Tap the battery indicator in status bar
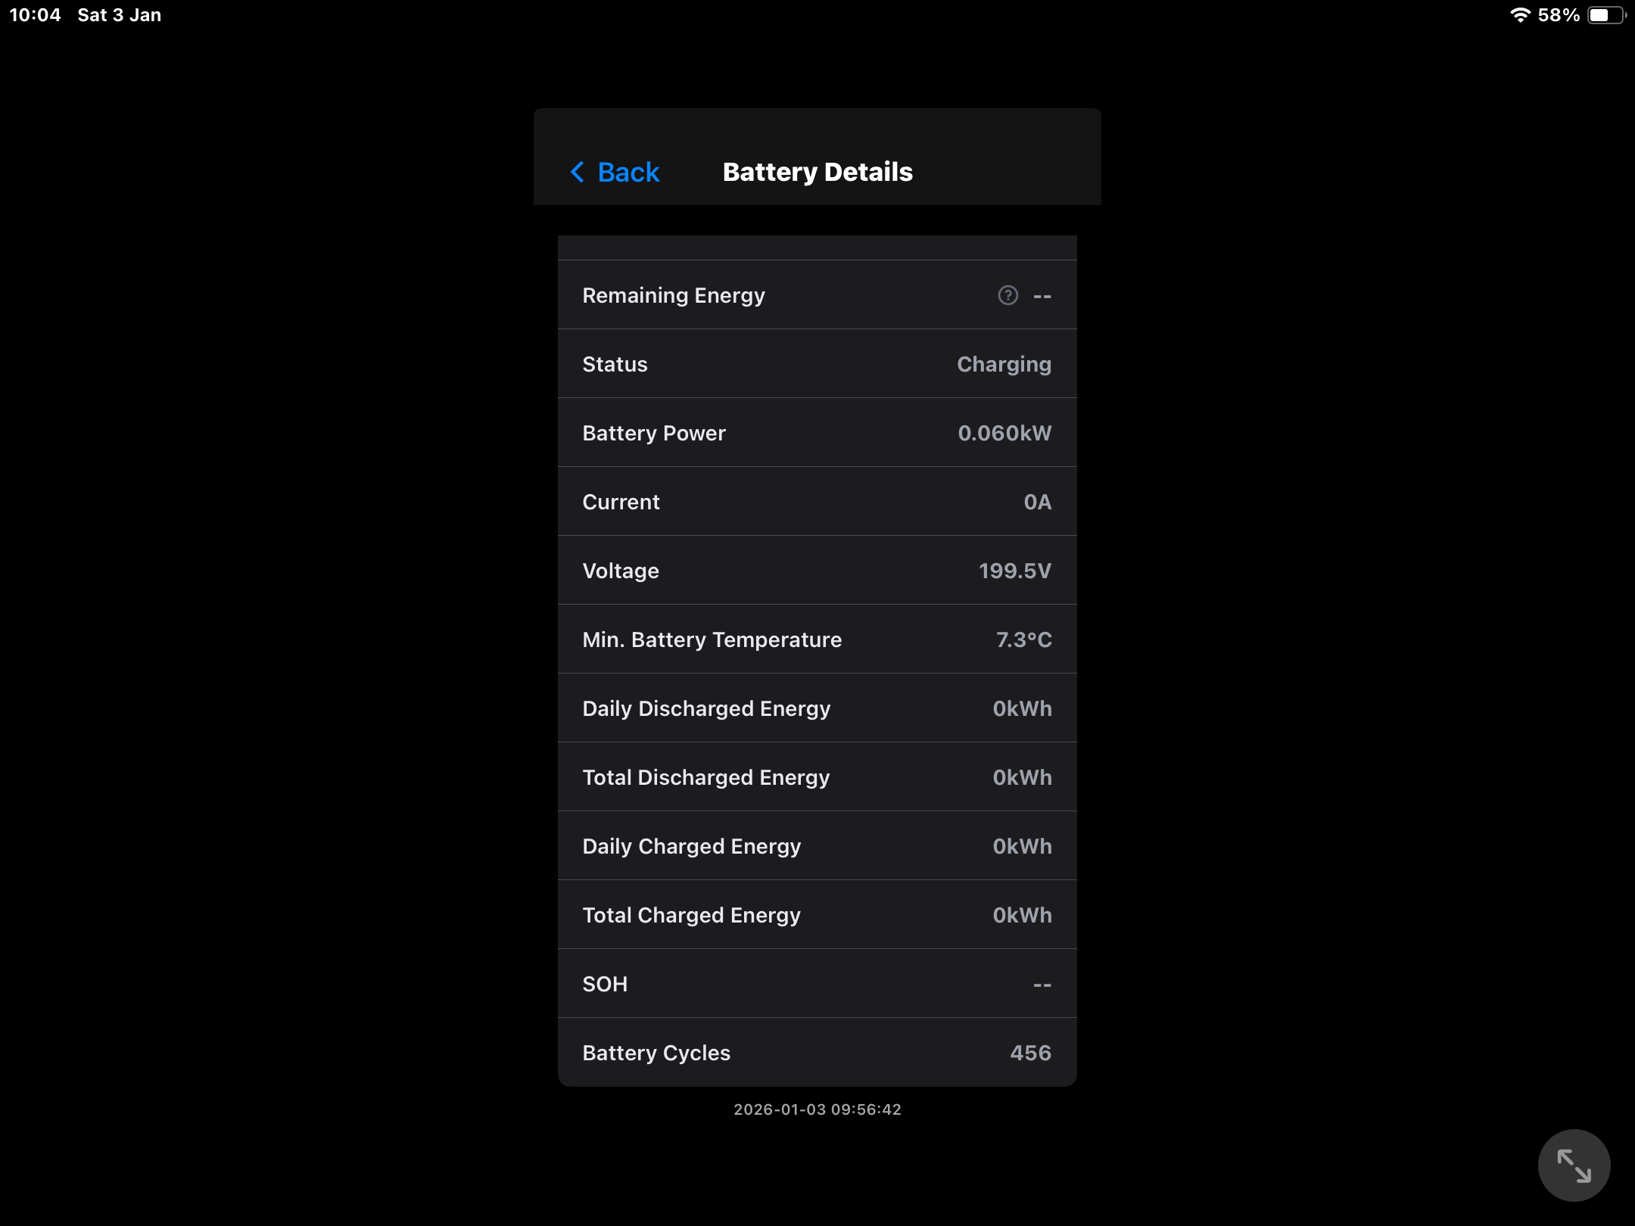The height and width of the screenshot is (1226, 1635). coord(1605,15)
